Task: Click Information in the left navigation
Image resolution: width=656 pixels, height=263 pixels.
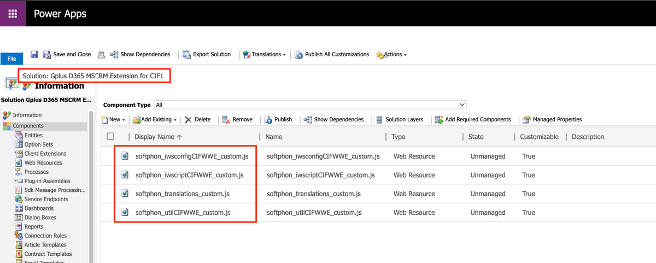Action: point(27,115)
